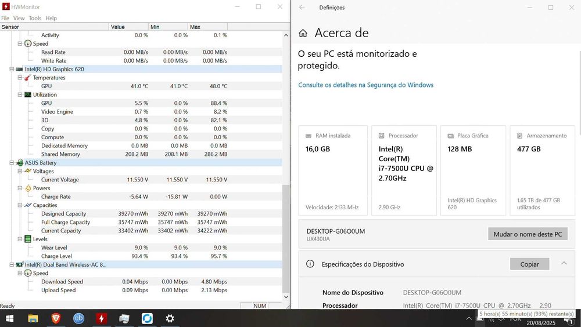Image resolution: width=581 pixels, height=327 pixels.
Task: Collapse Especificações do Dispositivo with chevron
Action: click(564, 263)
